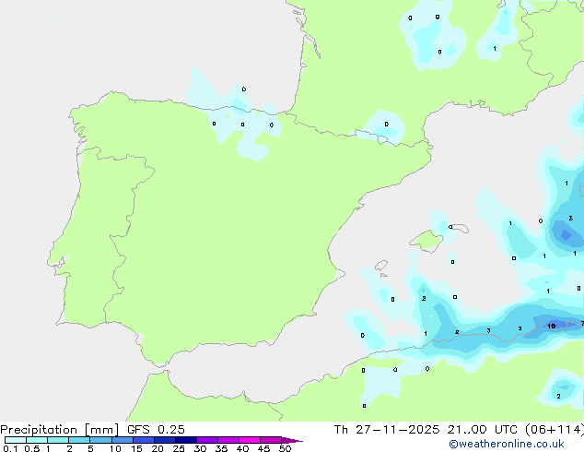Select the 30–35 mm purple swatch
Screen dimensions: 584x452
(x=207, y=440)
